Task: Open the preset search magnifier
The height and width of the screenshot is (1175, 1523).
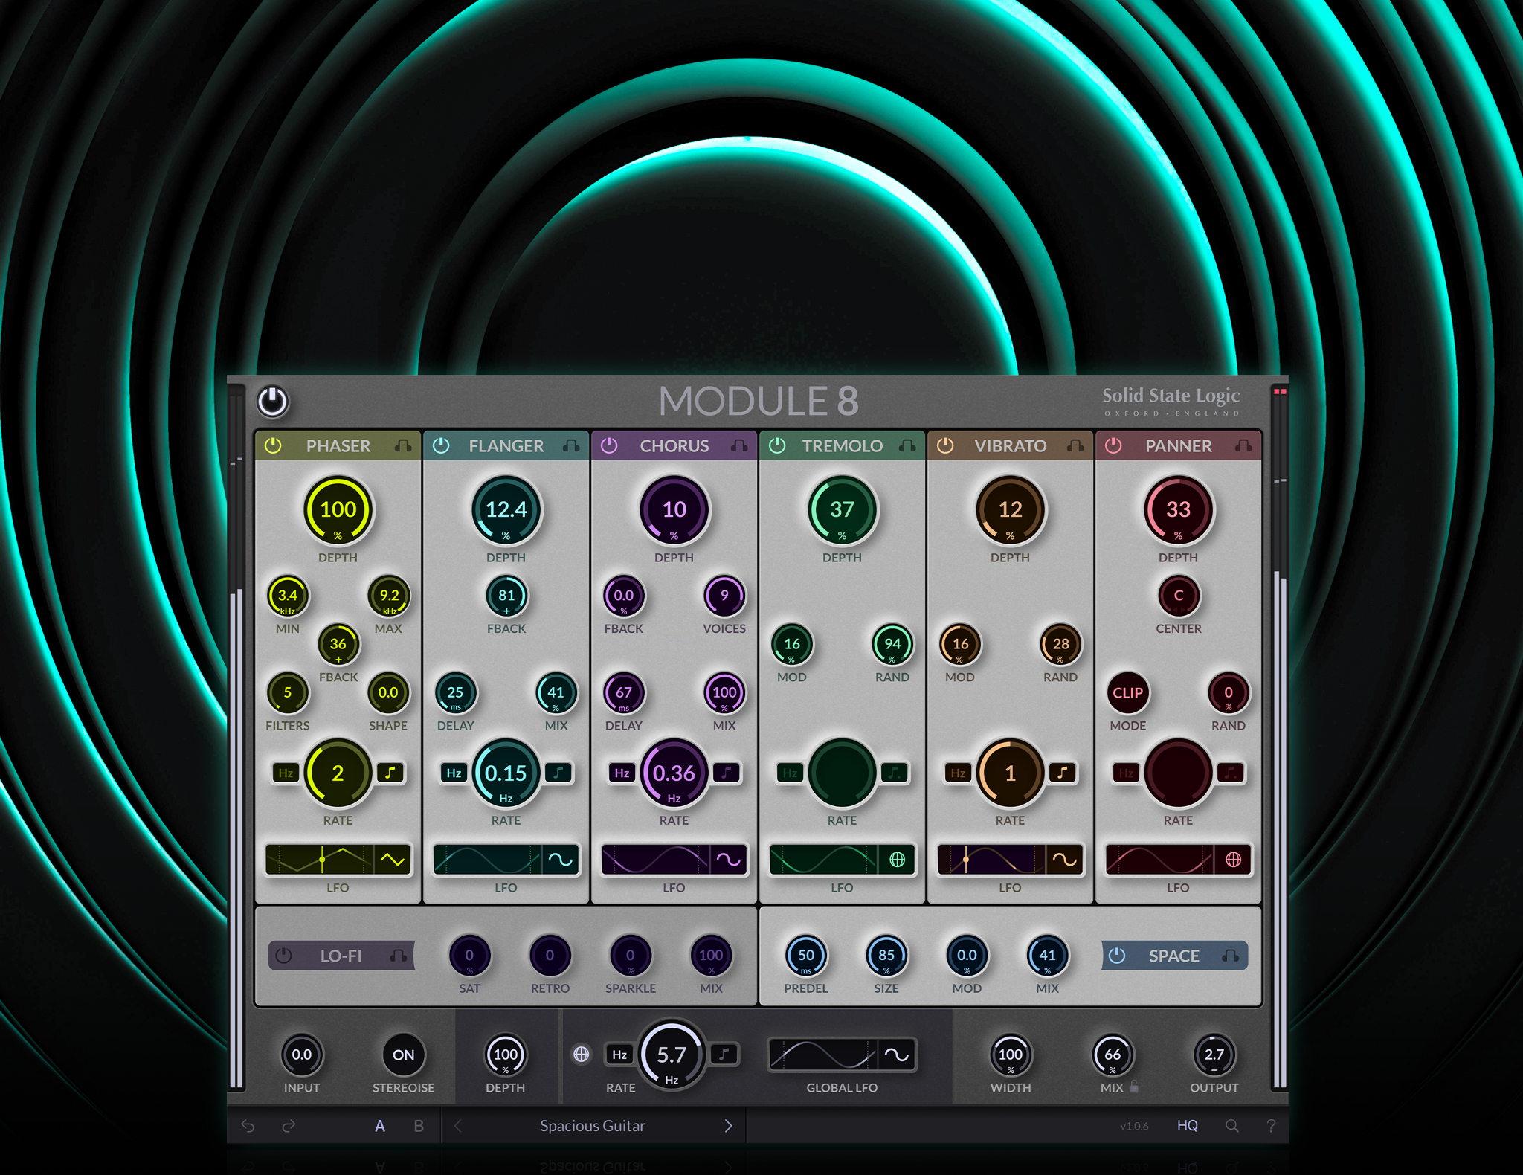Action: click(x=1232, y=1126)
